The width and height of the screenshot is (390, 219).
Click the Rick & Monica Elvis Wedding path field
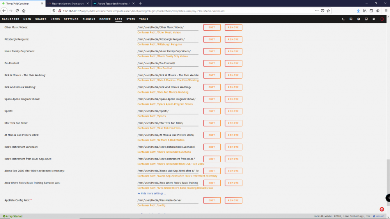(168, 75)
